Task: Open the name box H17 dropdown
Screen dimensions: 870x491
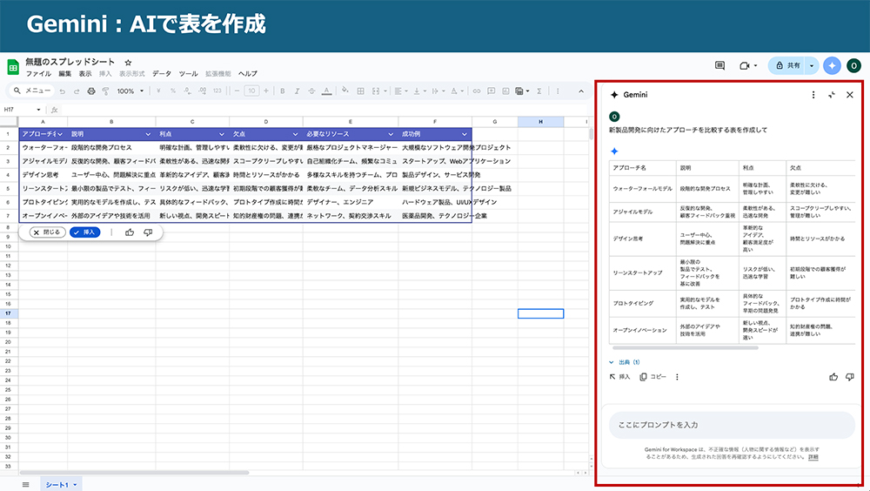Action: coord(38,110)
